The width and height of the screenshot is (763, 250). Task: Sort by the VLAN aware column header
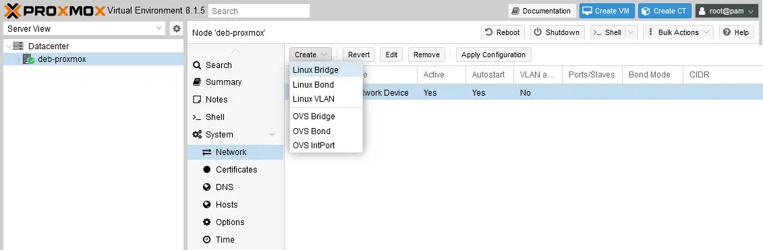click(x=537, y=74)
